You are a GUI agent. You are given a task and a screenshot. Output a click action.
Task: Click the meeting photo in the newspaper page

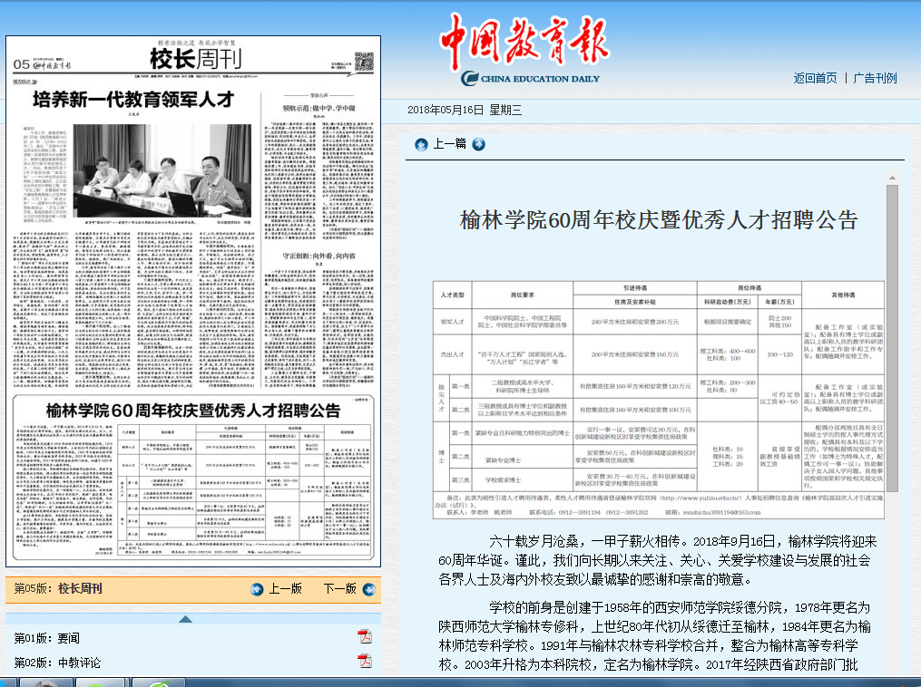pos(162,170)
